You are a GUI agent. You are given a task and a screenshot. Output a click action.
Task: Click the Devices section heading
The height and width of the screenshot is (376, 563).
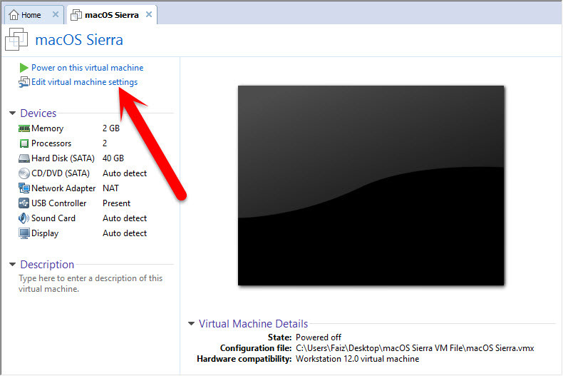point(38,113)
